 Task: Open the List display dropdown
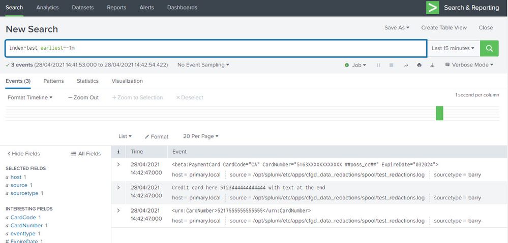tap(125, 136)
